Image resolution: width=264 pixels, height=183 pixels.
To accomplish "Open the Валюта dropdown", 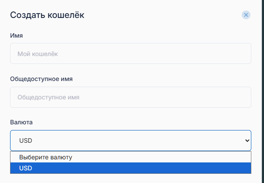I will click(130, 141).
